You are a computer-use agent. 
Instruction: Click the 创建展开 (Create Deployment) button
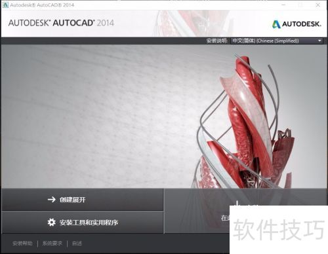pyautogui.click(x=83, y=200)
